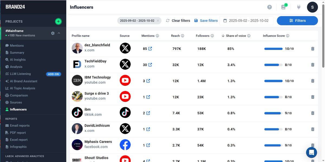The height and width of the screenshot is (162, 325).
Task: Click DavidLinthicum profile name
Action: point(97,126)
